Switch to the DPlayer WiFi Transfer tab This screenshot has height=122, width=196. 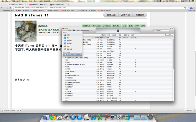59,5
